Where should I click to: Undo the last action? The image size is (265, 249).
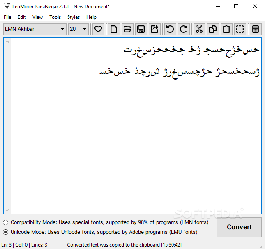(170, 29)
